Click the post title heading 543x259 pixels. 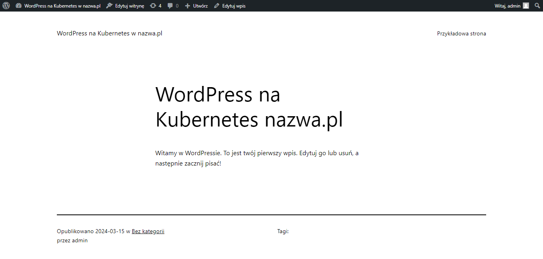pyautogui.click(x=249, y=107)
